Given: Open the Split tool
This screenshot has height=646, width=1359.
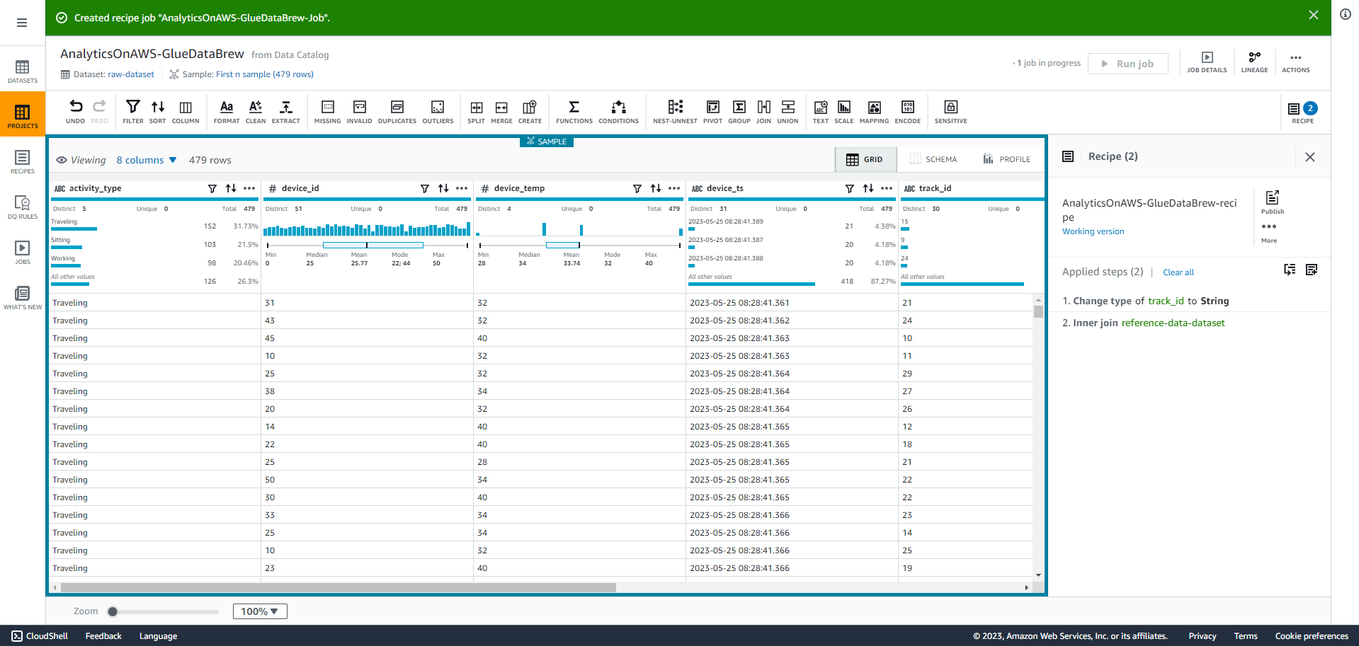Looking at the screenshot, I should (x=477, y=112).
